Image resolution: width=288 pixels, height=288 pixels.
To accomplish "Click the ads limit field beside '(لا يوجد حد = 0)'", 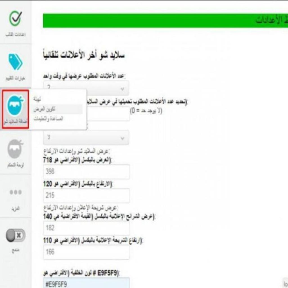I will coord(108,114).
